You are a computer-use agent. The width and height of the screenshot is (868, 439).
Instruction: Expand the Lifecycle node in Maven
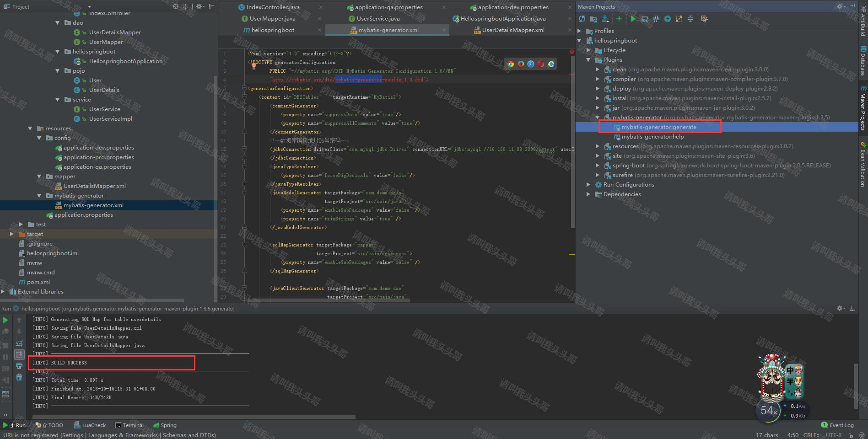tap(588, 50)
